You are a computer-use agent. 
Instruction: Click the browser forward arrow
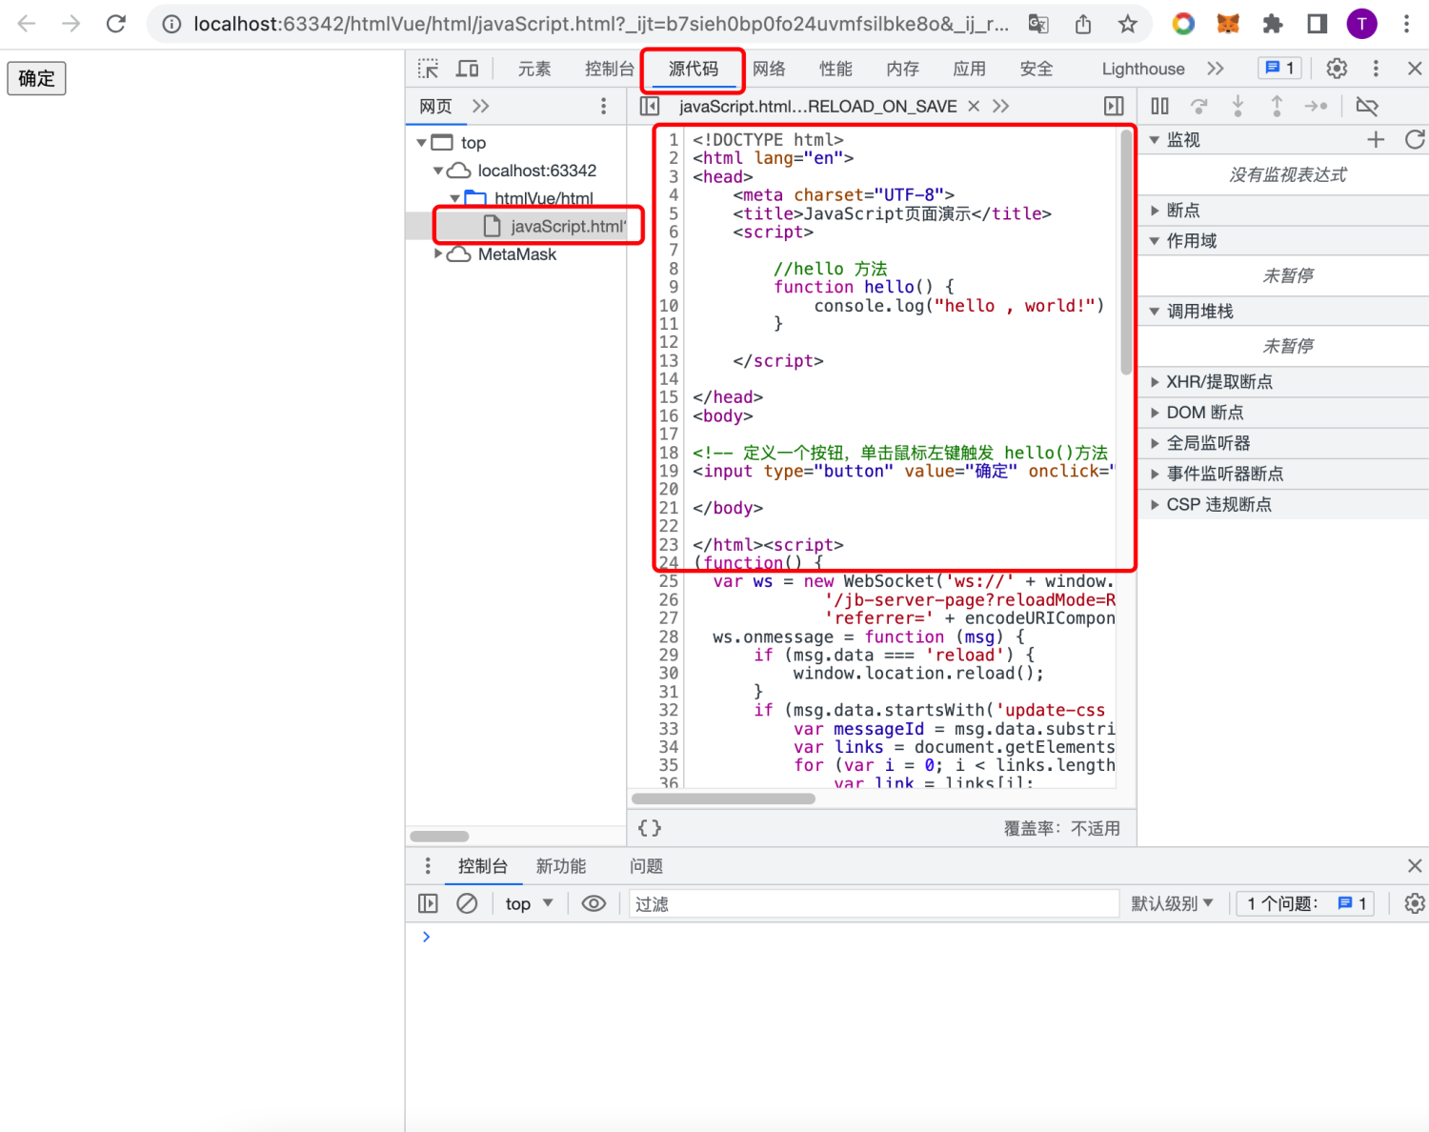pos(71,24)
